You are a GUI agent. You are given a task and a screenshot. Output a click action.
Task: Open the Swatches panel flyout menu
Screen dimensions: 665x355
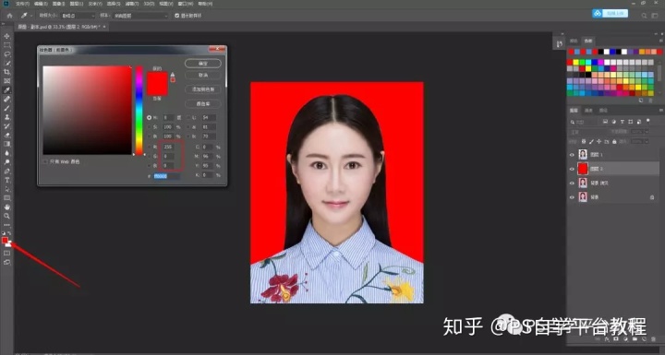click(660, 41)
